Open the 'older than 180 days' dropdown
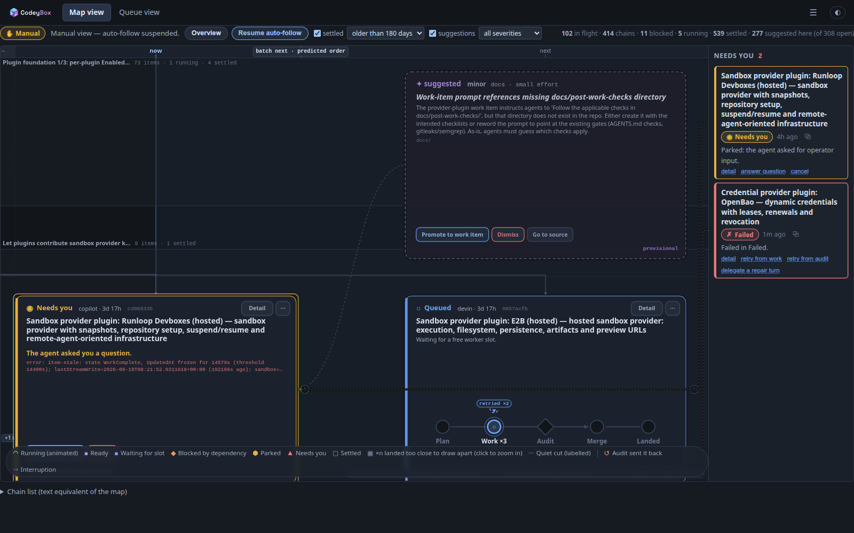This screenshot has height=533, width=854. click(x=385, y=33)
